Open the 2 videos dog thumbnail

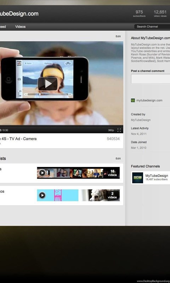100,195
